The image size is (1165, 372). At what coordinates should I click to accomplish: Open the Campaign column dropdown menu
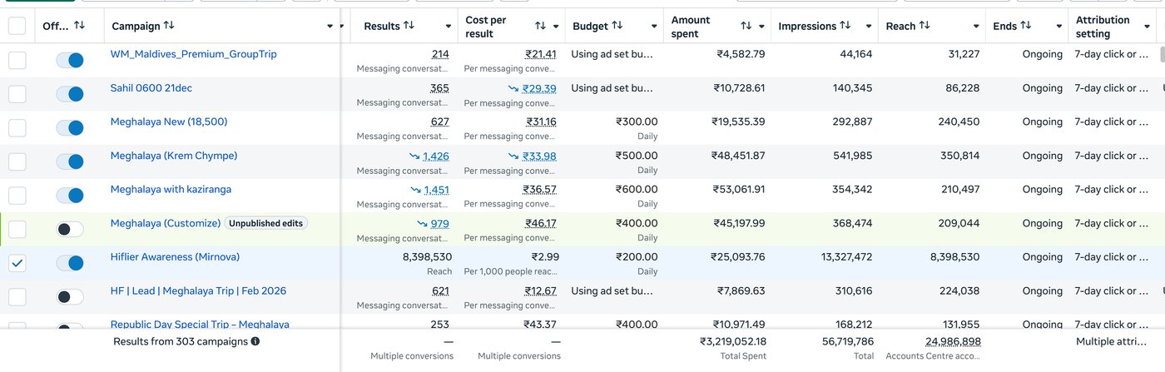[x=330, y=27]
